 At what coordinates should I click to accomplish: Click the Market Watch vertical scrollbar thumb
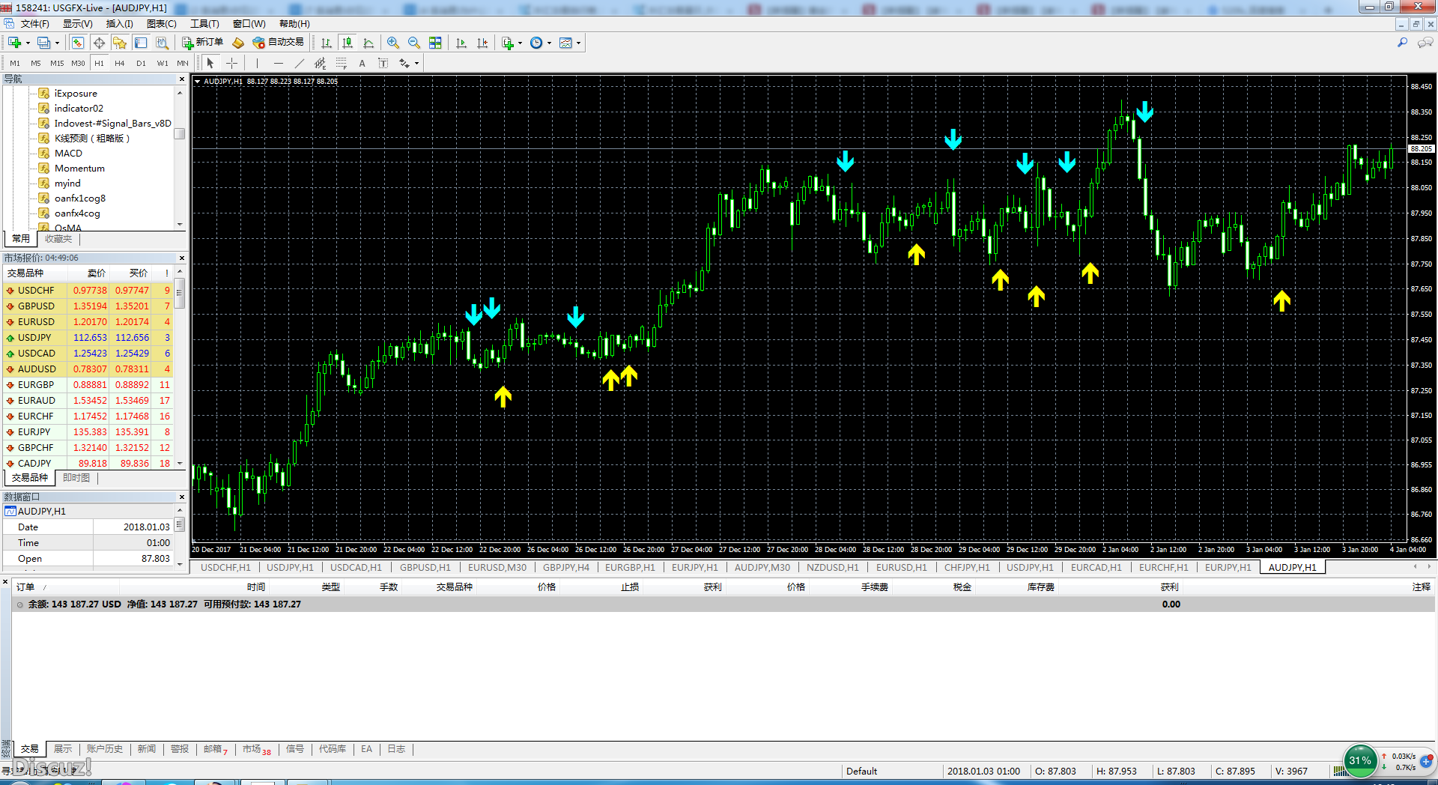pyautogui.click(x=180, y=294)
